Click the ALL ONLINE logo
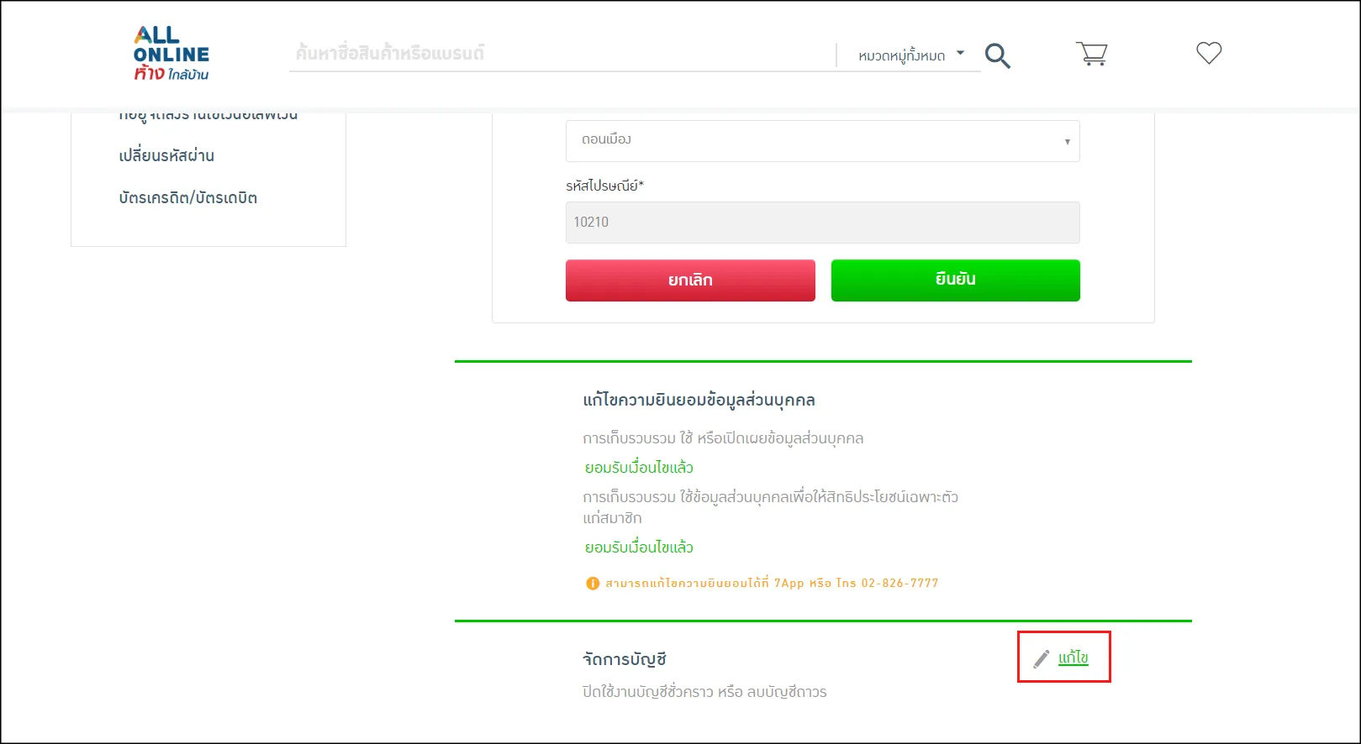 coord(171,54)
